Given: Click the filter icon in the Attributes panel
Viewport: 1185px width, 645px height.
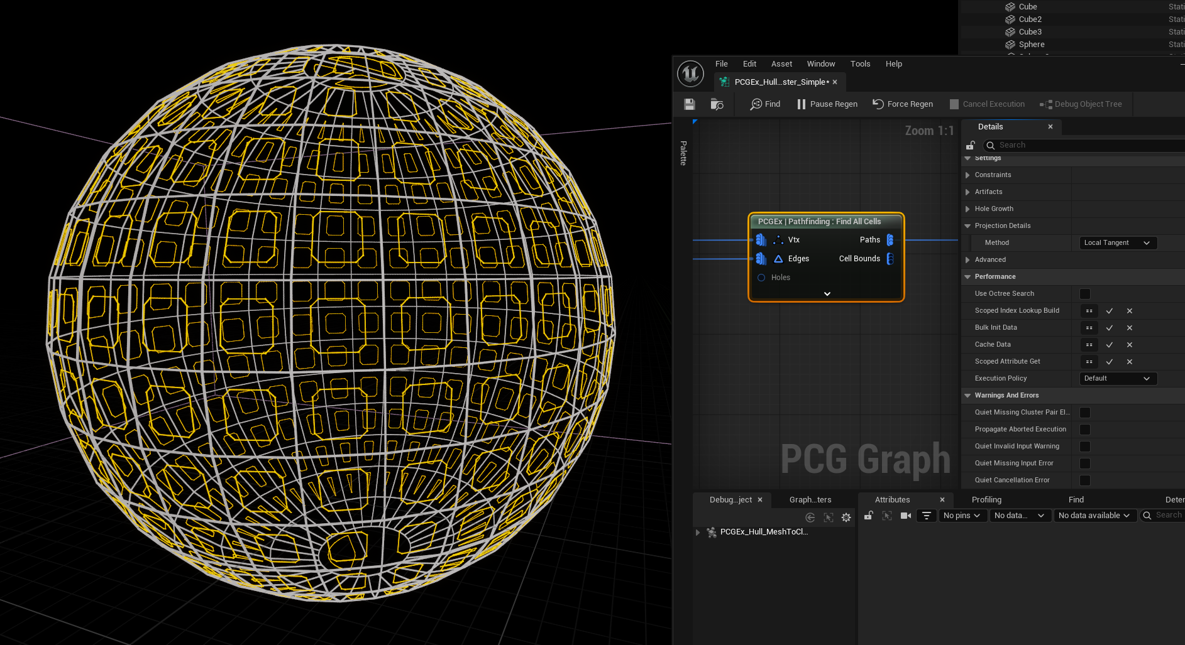Looking at the screenshot, I should click(927, 516).
